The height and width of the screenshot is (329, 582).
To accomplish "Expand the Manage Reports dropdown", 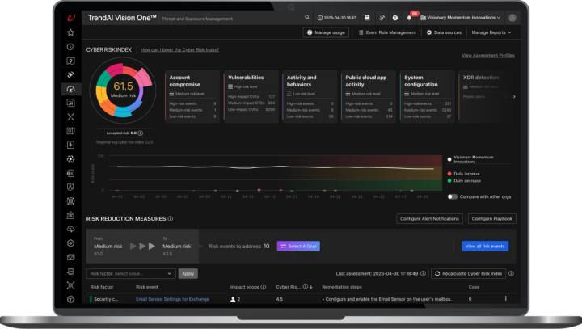I will (x=491, y=32).
